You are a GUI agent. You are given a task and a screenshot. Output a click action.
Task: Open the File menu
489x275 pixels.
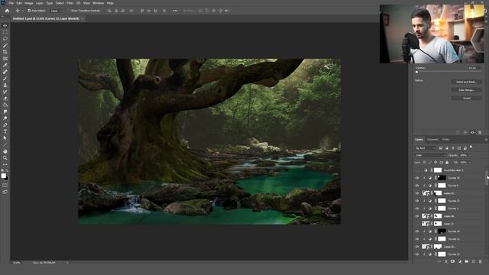click(11, 3)
